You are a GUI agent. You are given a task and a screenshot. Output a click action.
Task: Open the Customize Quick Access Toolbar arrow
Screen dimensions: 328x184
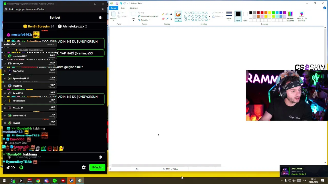click(128, 3)
